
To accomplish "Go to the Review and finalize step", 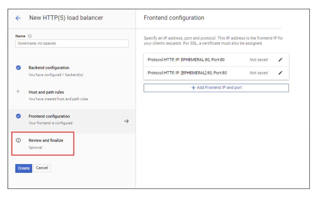I will 46,140.
